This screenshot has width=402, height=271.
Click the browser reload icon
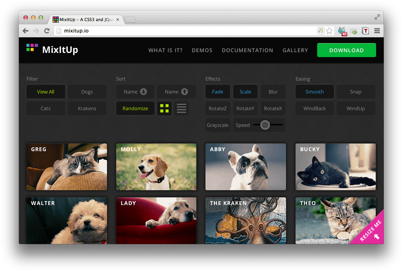pos(47,31)
